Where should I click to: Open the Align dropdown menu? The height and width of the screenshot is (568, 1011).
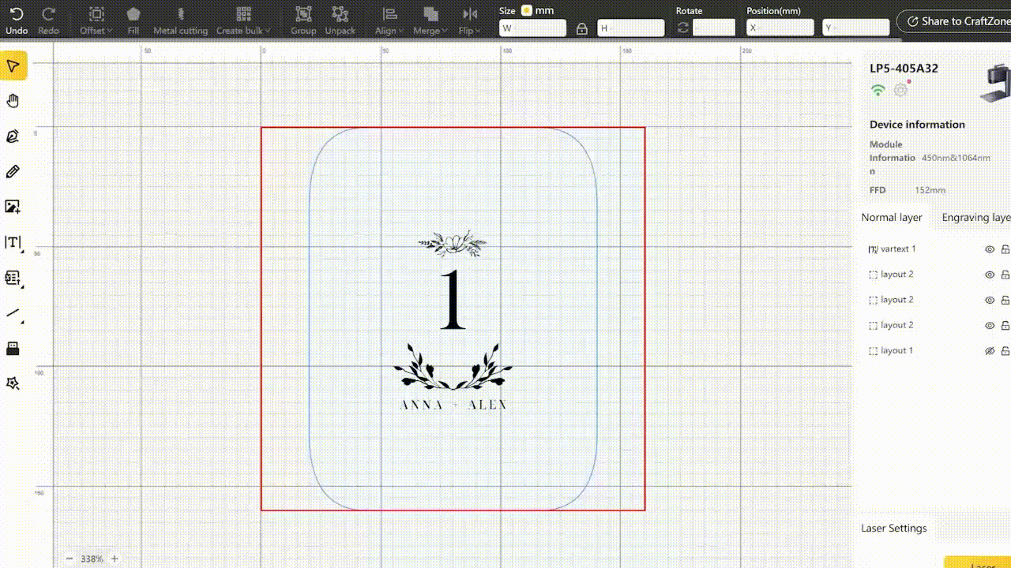[389, 21]
